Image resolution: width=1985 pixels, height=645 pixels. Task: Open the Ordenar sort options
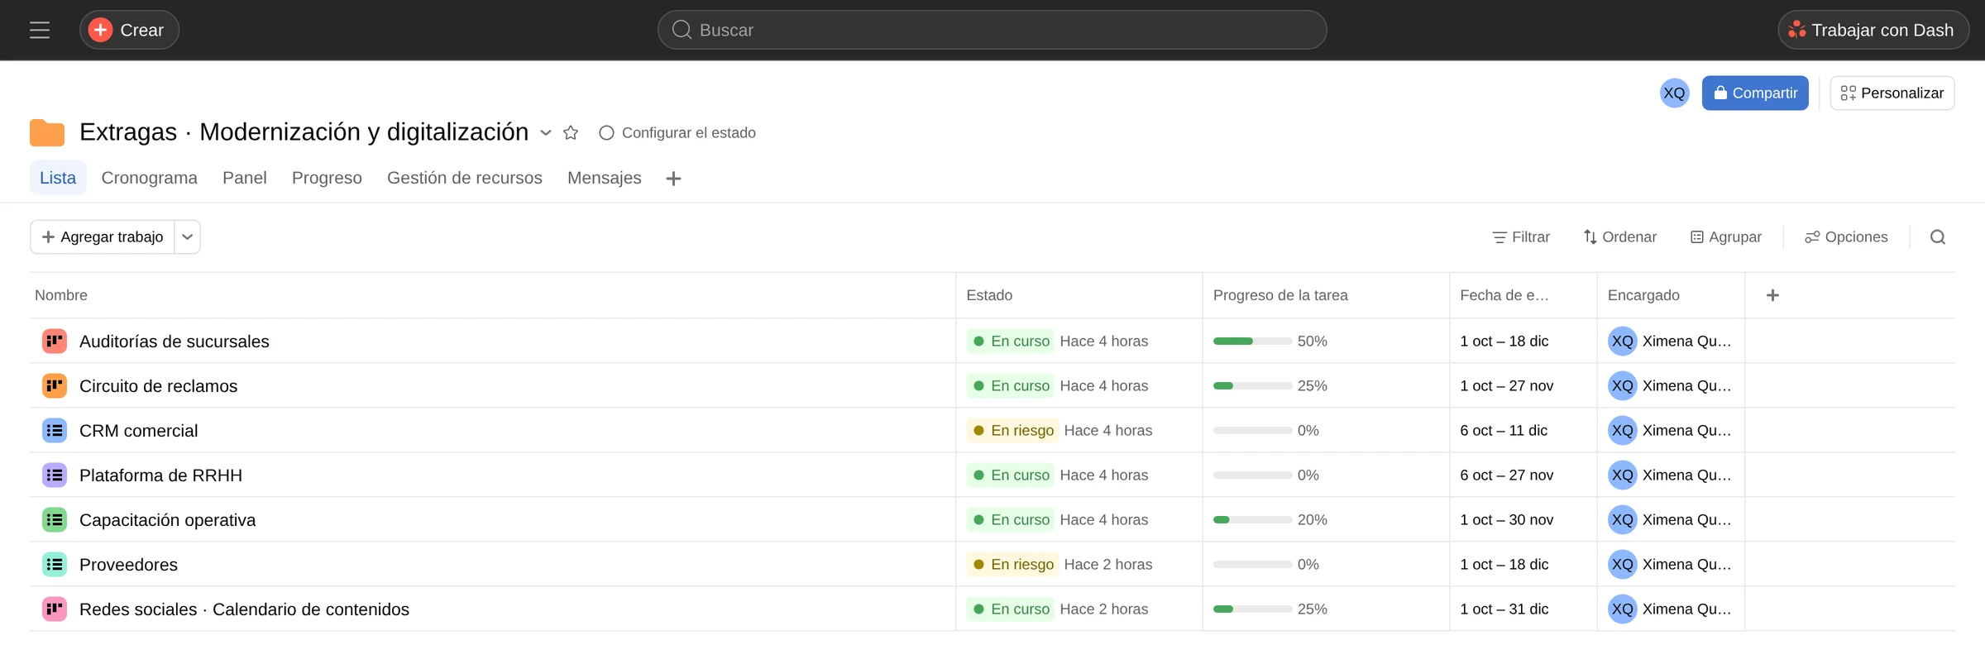(1620, 237)
